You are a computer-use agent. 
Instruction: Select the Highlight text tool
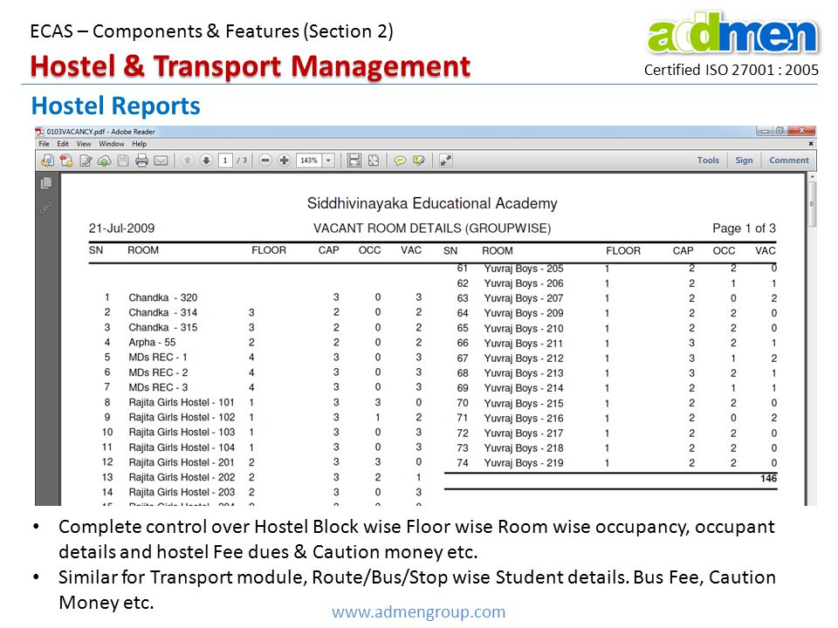click(x=419, y=160)
